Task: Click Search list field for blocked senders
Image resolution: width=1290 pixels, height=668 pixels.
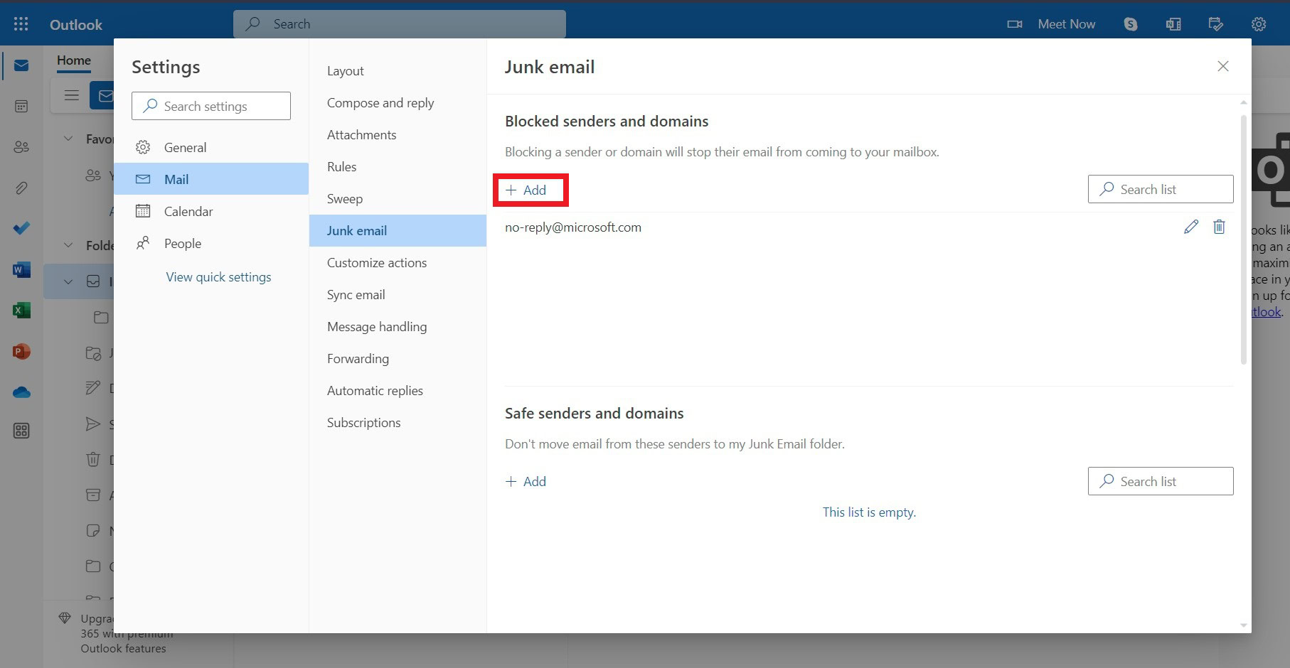Action: pos(1161,189)
